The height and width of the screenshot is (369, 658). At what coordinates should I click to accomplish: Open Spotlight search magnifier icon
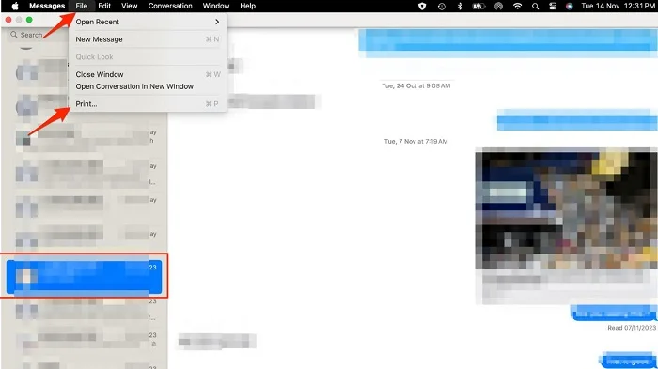(535, 6)
